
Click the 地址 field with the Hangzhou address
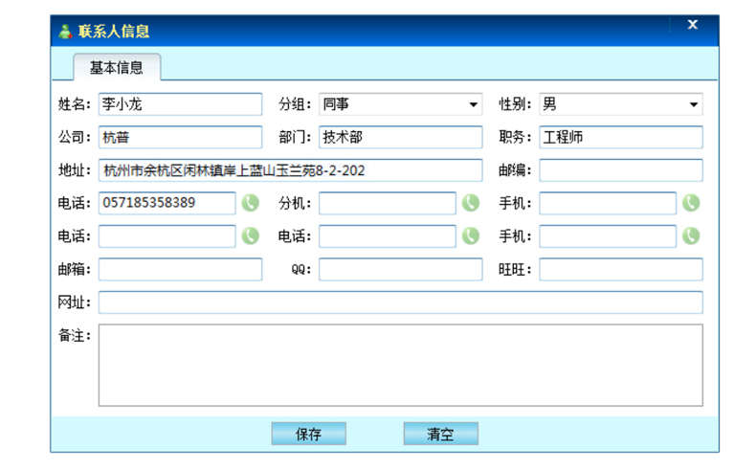click(x=290, y=170)
